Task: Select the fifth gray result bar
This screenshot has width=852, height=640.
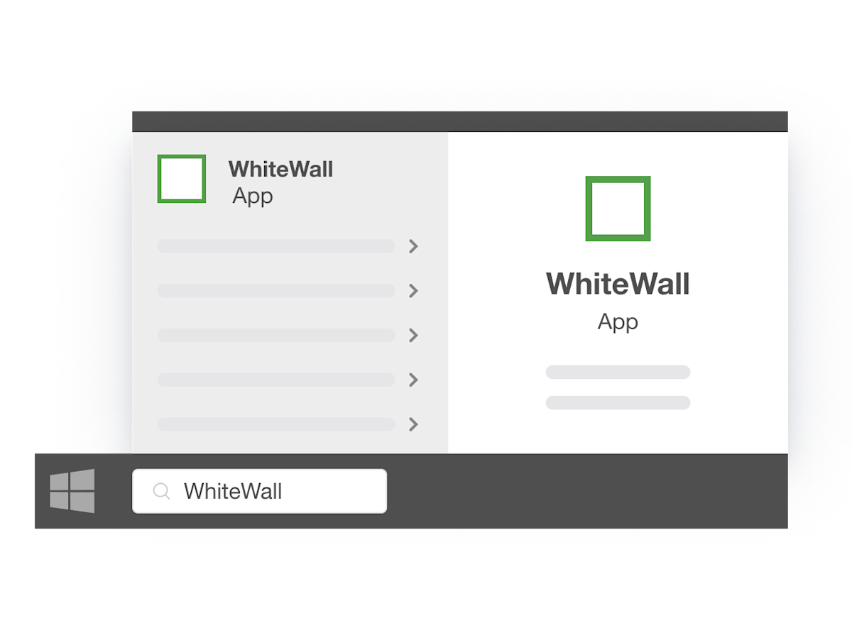Action: 276,424
